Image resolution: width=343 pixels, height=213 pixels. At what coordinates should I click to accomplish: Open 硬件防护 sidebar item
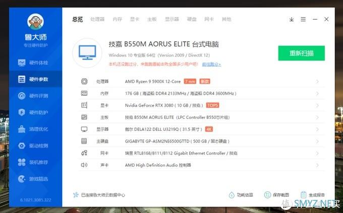[35, 112]
